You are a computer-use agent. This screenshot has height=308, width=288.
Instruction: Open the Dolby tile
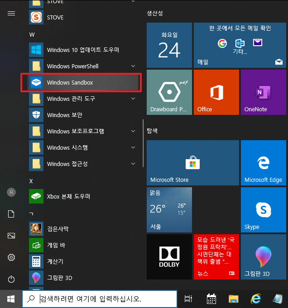169,257
